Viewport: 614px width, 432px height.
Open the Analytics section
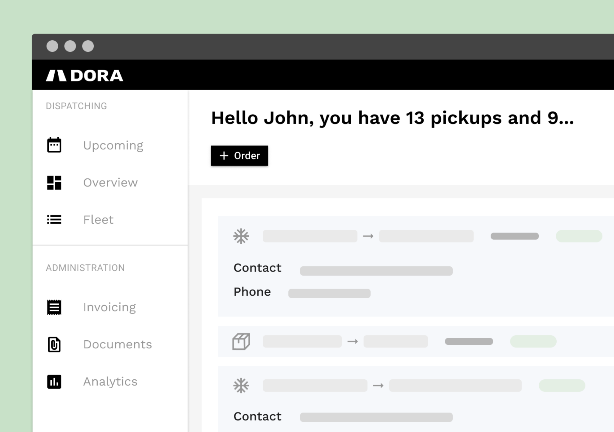click(110, 382)
